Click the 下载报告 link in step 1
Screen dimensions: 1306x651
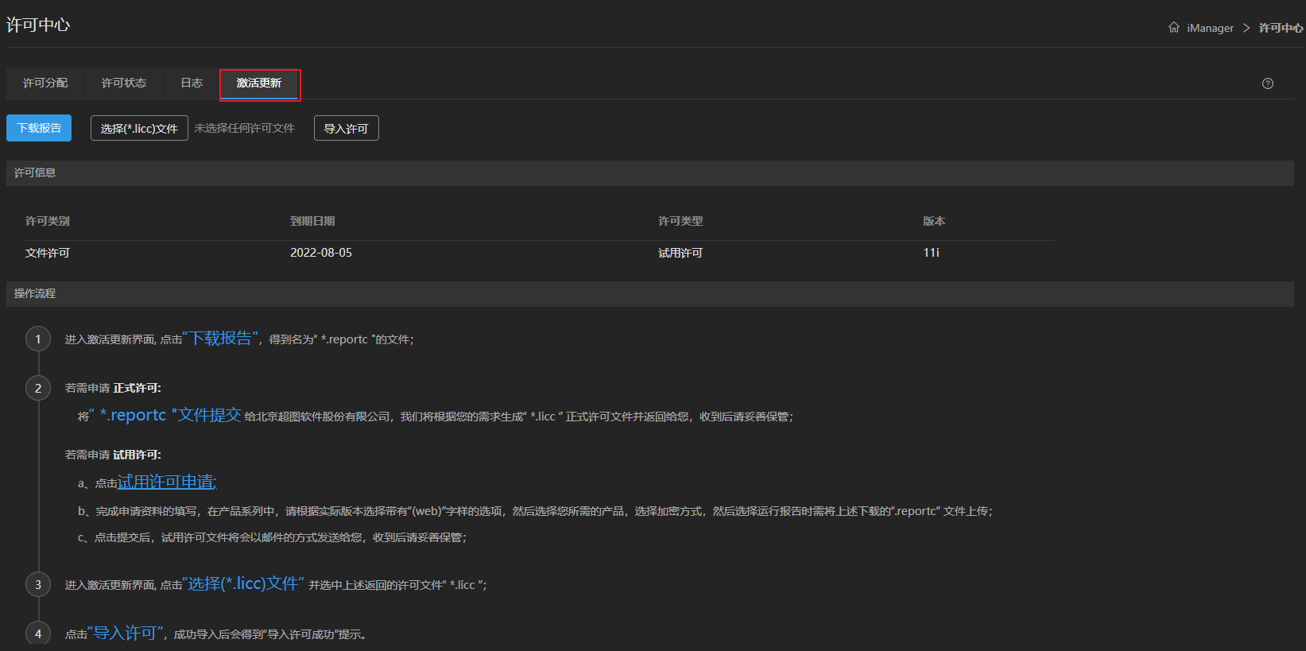[220, 339]
